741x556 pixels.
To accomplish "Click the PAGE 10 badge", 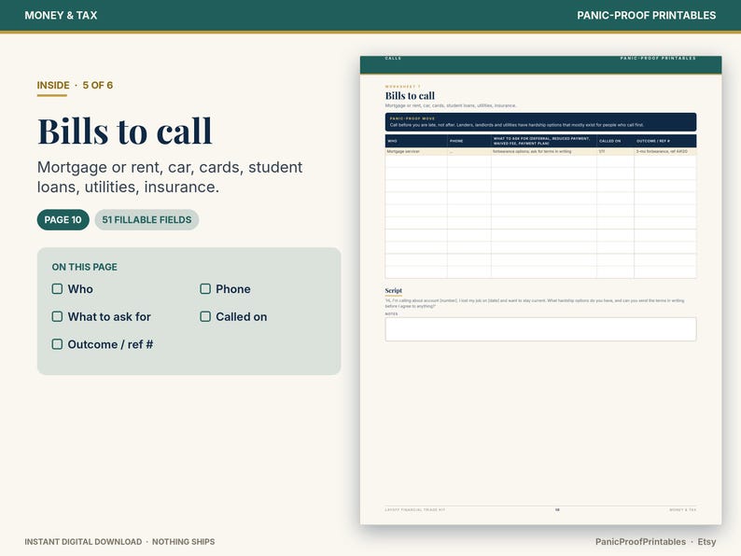I will point(63,219).
